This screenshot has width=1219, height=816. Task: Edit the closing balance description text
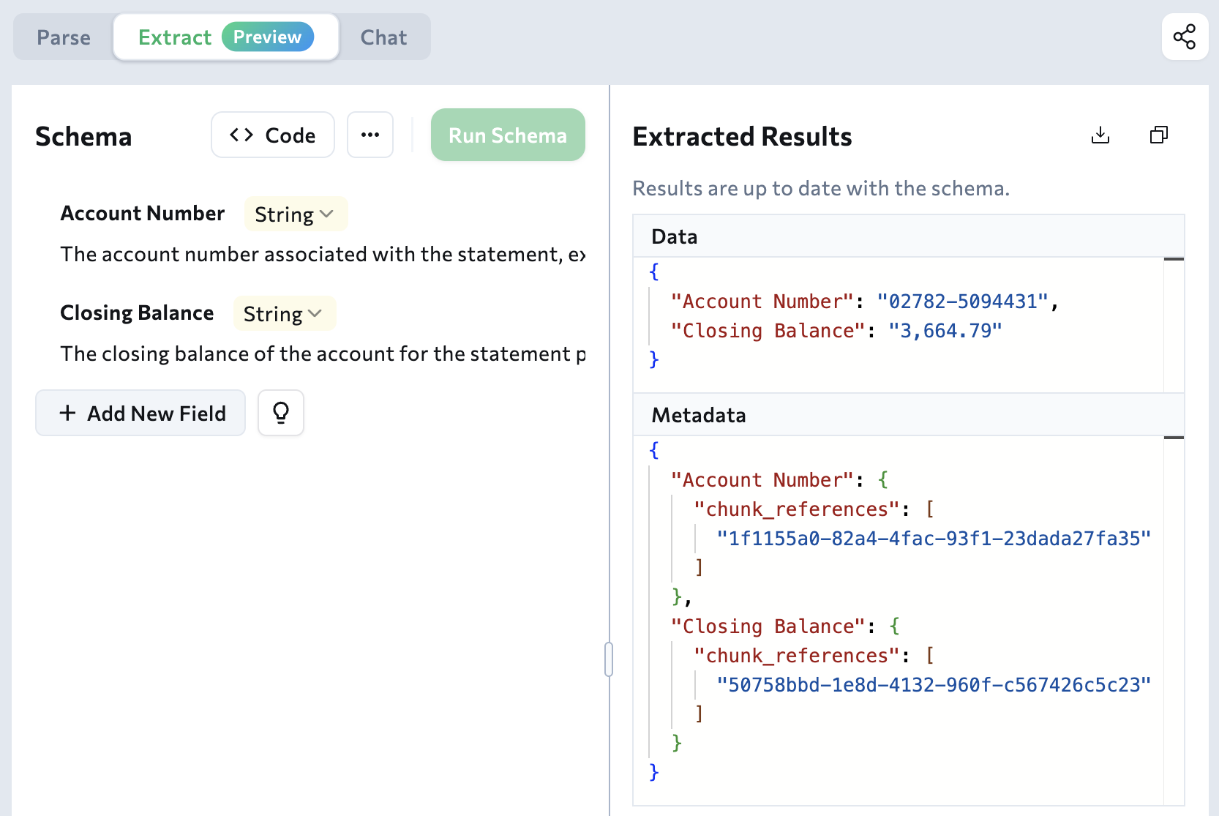pos(323,353)
